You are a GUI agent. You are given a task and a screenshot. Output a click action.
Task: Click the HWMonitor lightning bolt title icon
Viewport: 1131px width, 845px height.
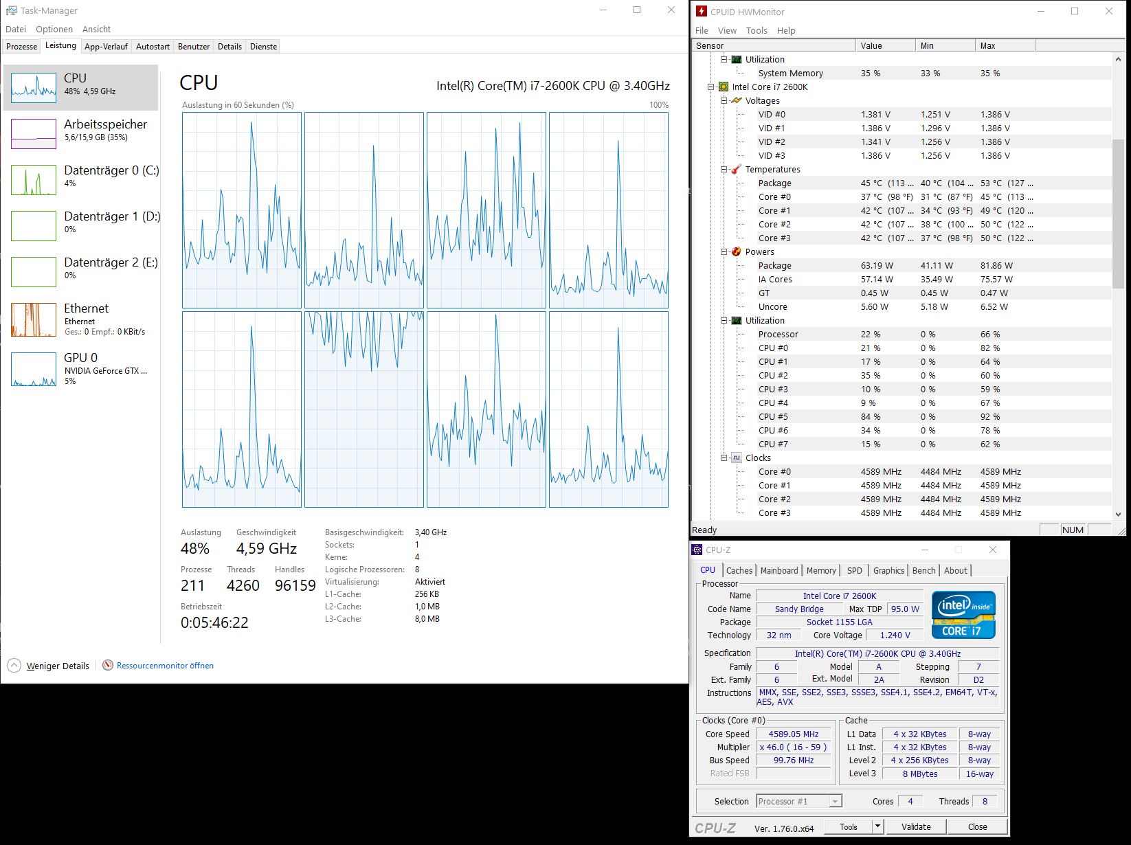coord(701,11)
